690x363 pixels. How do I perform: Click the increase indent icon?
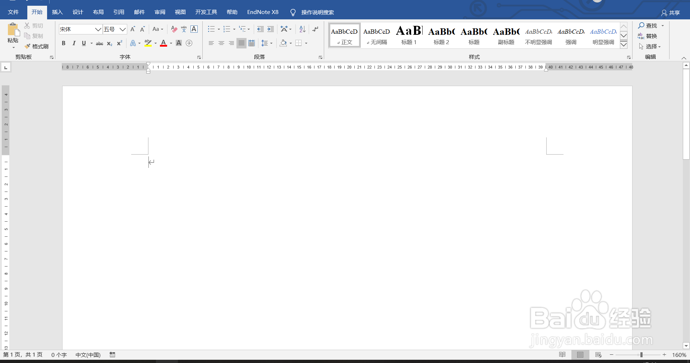[271, 29]
